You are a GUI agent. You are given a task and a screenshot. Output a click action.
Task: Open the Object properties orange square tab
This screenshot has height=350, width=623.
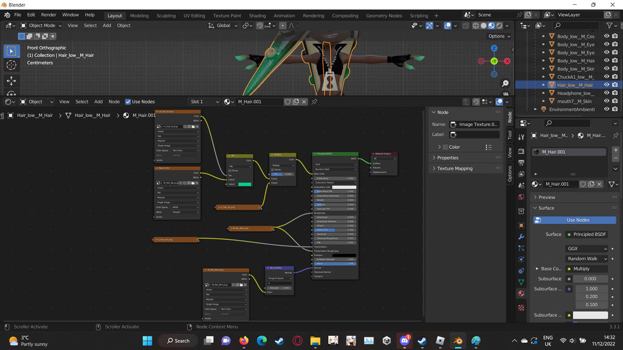521,225
